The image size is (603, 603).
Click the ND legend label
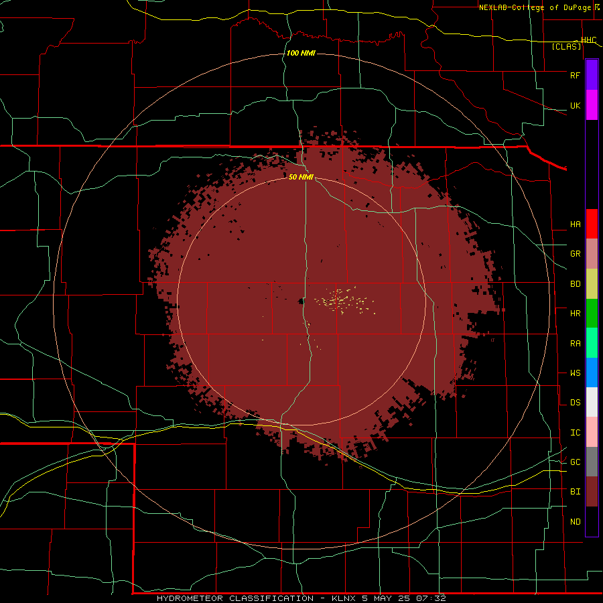click(x=575, y=521)
